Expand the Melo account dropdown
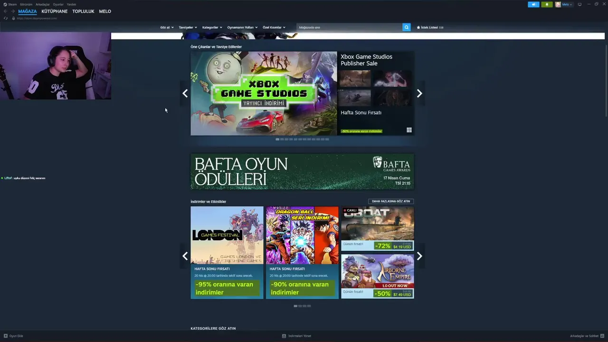 click(567, 4)
